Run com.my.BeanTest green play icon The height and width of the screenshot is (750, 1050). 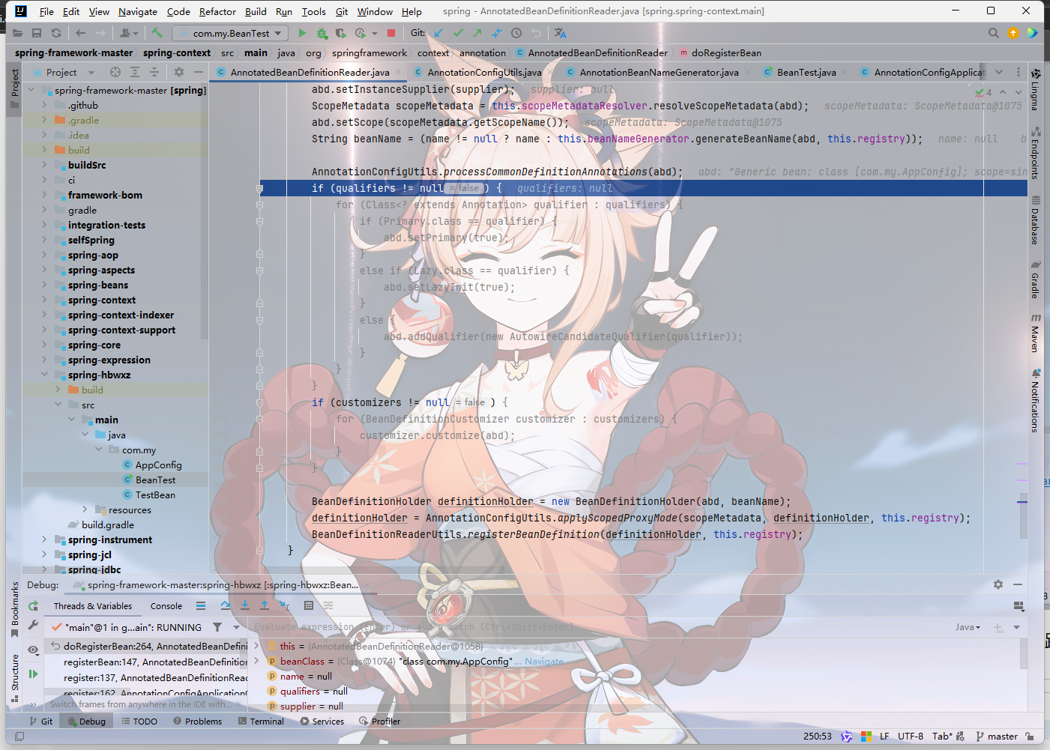[302, 33]
